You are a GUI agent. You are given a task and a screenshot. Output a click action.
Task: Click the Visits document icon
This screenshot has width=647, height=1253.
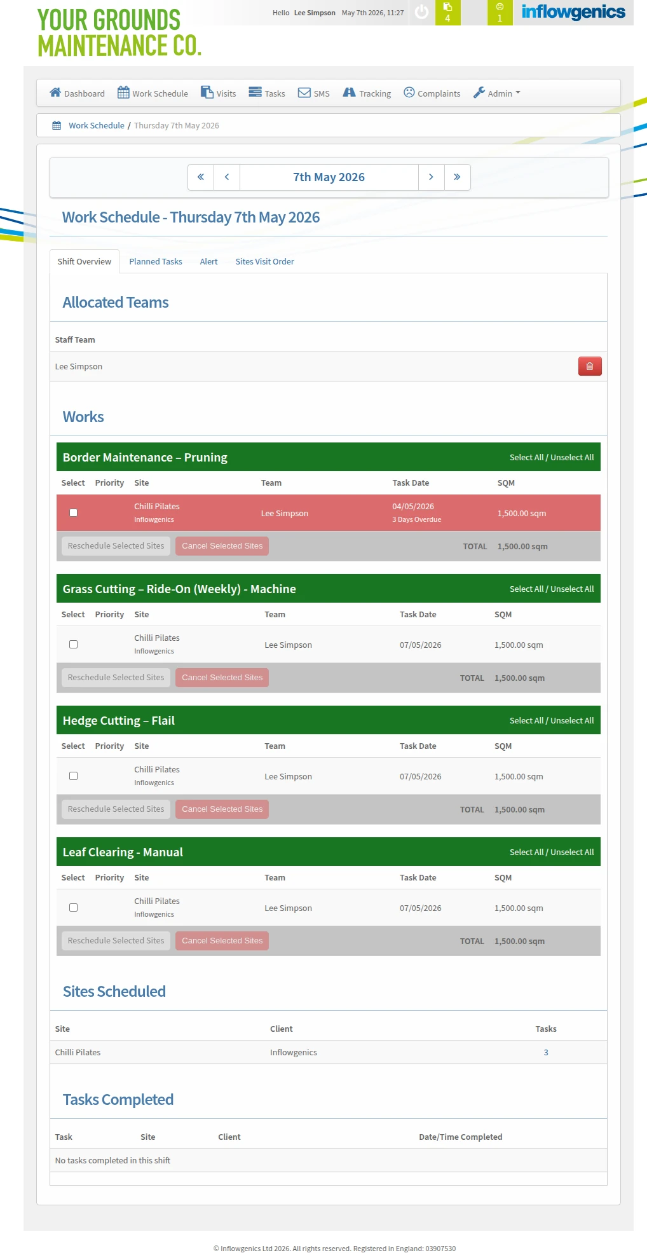coord(207,93)
